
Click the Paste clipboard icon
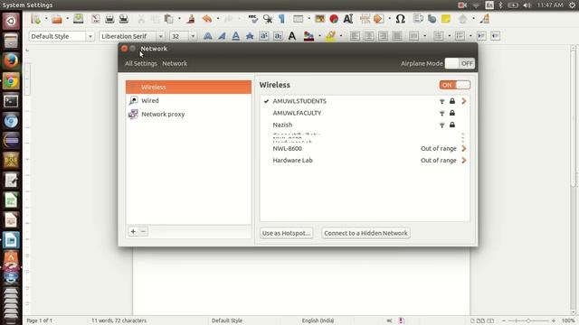click(169, 18)
